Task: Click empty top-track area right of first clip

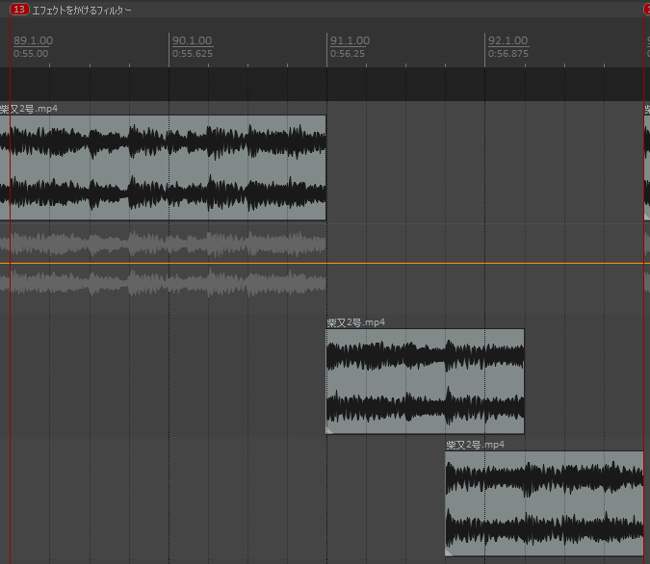Action: [x=481, y=168]
